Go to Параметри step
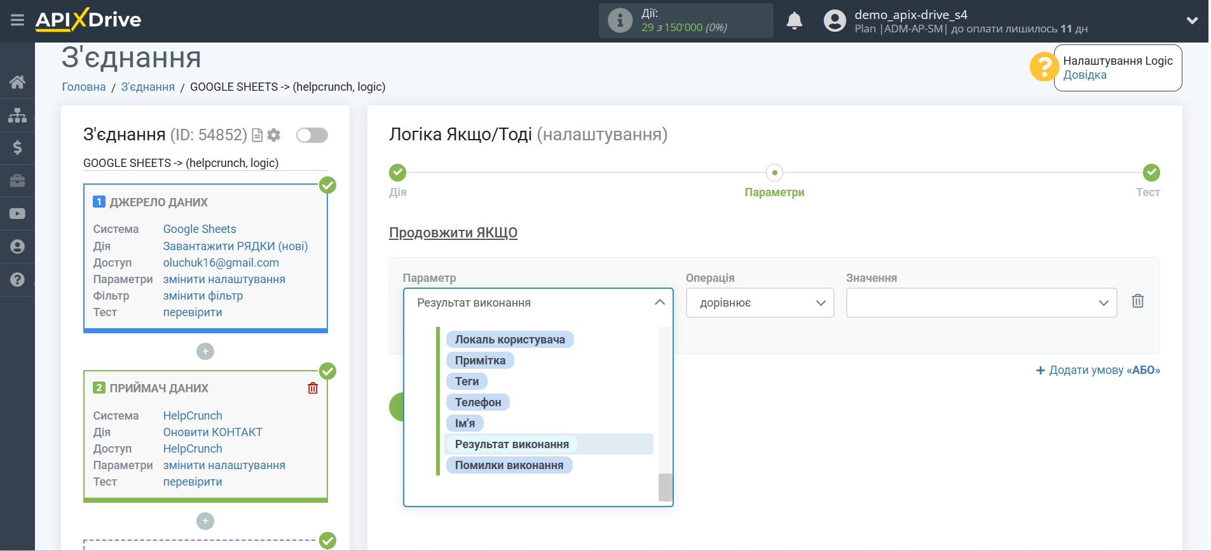Image resolution: width=1211 pixels, height=551 pixels. pyautogui.click(x=774, y=173)
